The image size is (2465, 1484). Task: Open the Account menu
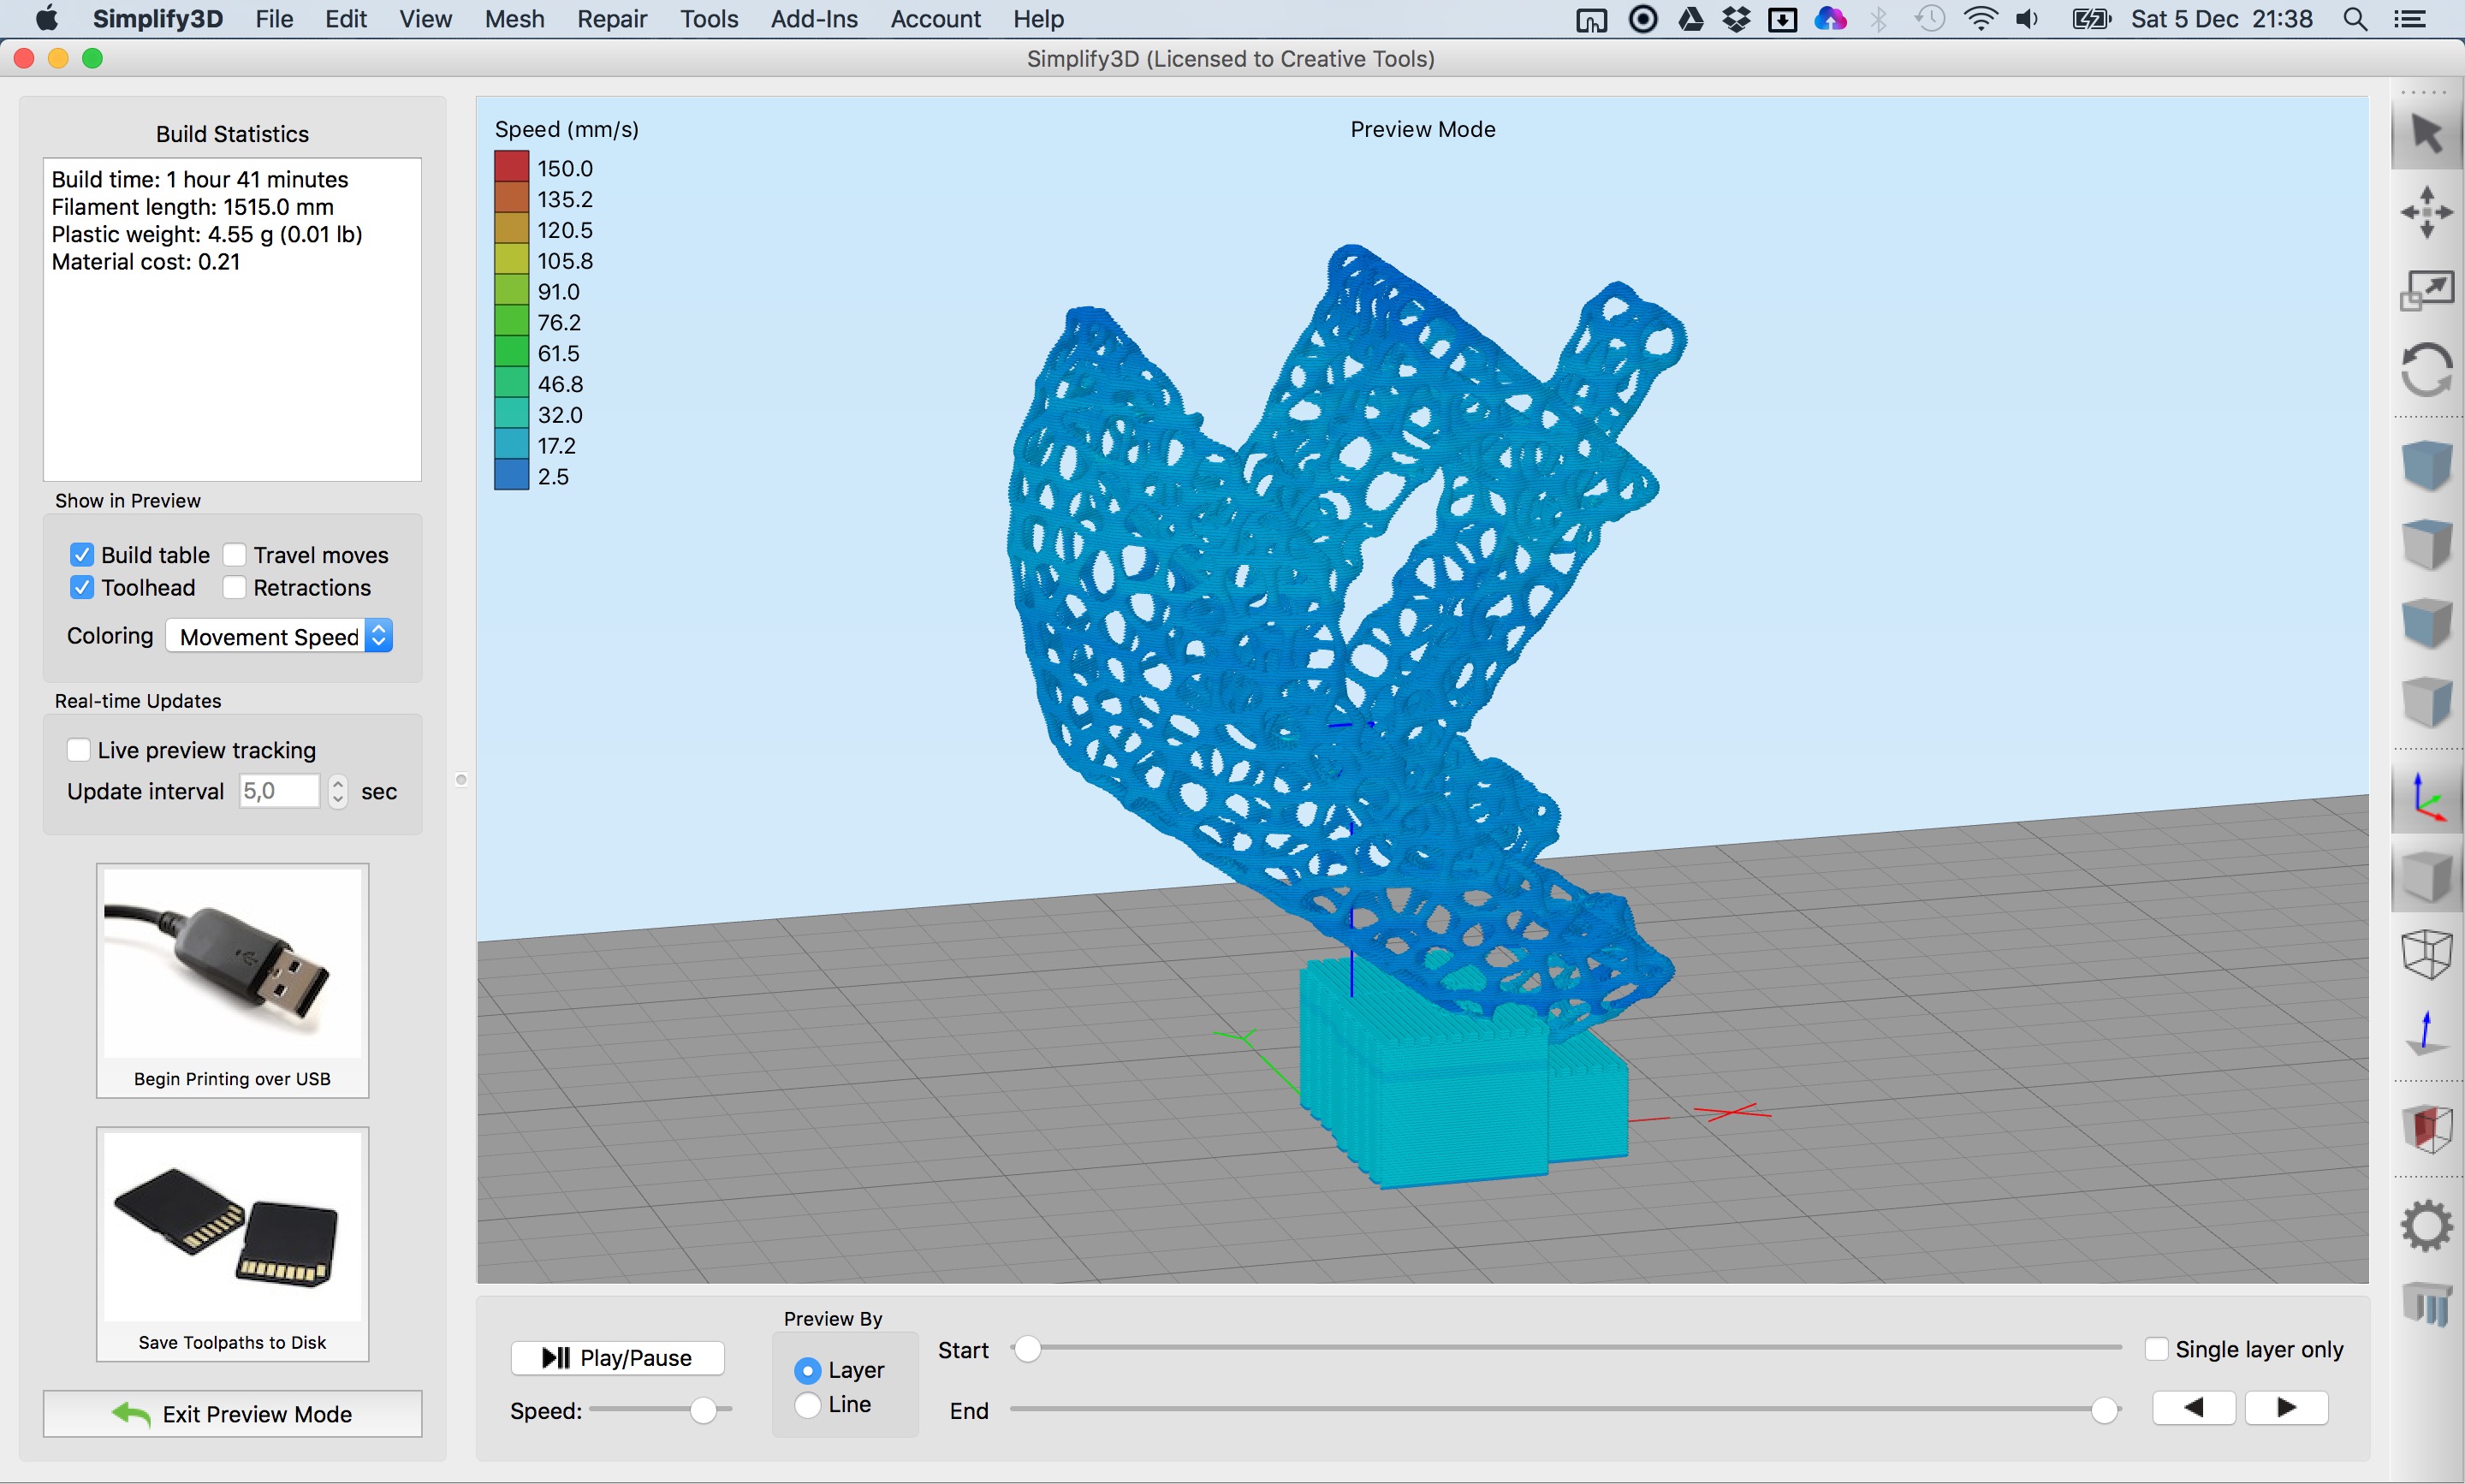point(936,19)
